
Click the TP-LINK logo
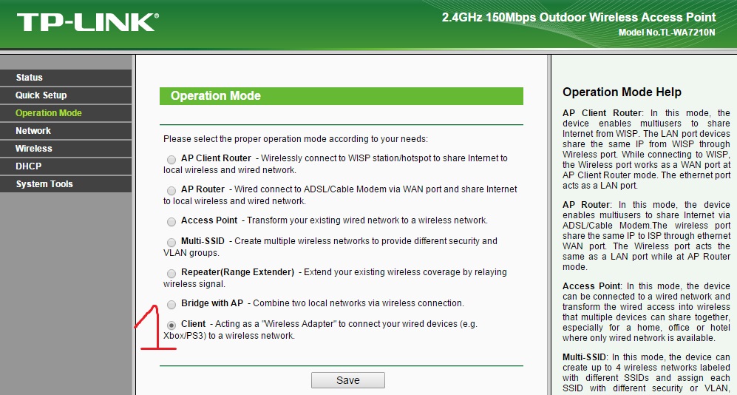(88, 22)
